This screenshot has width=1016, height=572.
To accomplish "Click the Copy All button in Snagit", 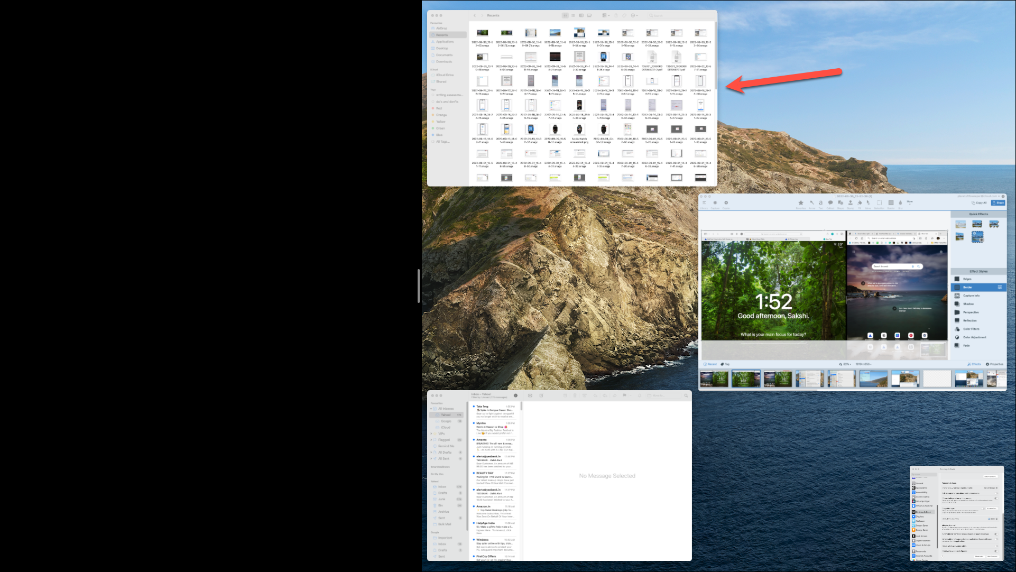I will point(979,203).
